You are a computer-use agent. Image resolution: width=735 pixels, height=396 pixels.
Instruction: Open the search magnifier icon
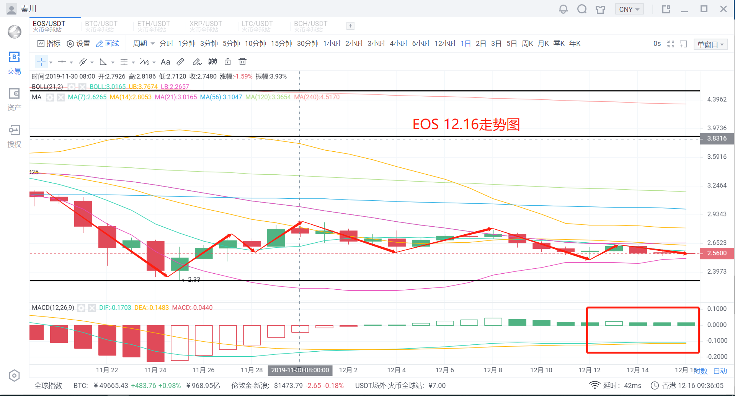582,9
